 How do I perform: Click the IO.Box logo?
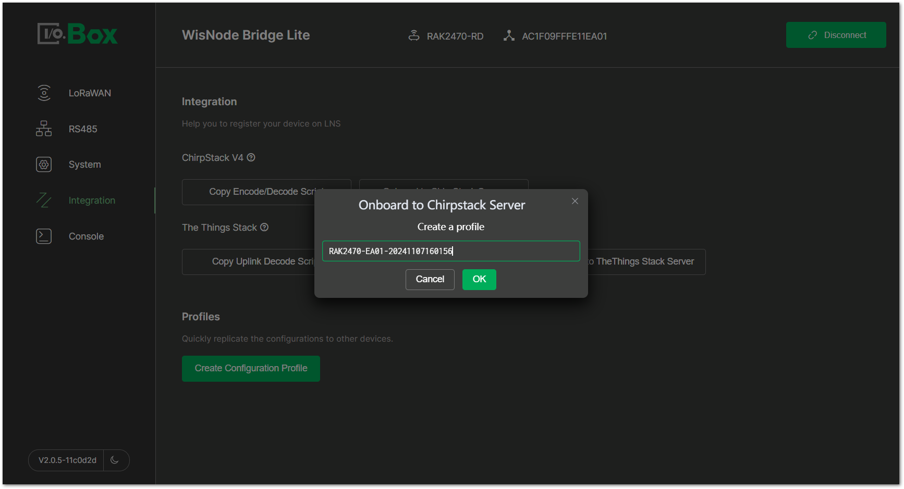click(x=77, y=34)
